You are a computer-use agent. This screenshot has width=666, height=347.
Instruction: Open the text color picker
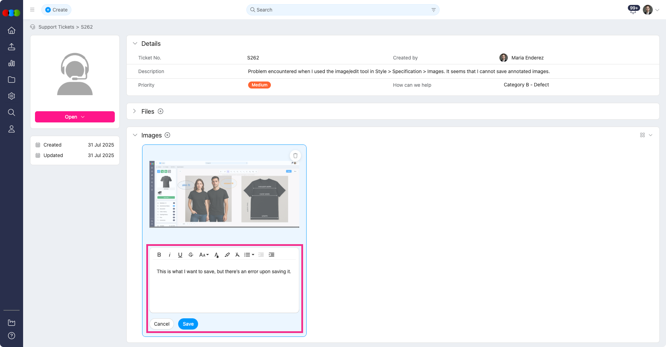217,255
